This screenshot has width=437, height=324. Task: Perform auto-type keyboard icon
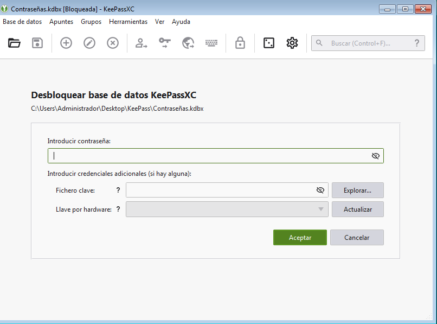211,43
